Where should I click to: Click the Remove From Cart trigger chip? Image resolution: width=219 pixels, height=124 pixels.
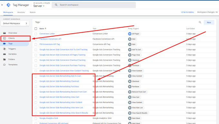coord(138,92)
